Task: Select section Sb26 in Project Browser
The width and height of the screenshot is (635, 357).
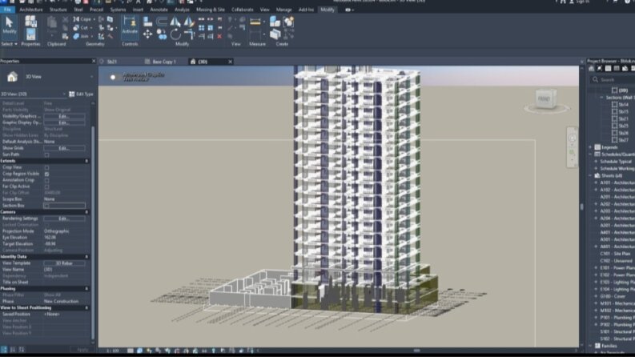Action: [623, 133]
